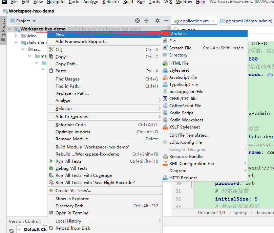
Task: Open in Terminal menu entry
Action: pos(105,213)
